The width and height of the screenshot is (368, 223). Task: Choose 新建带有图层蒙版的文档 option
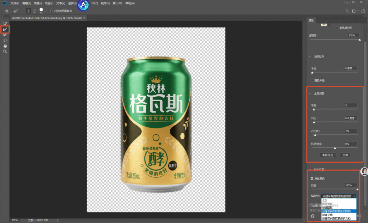336,218
